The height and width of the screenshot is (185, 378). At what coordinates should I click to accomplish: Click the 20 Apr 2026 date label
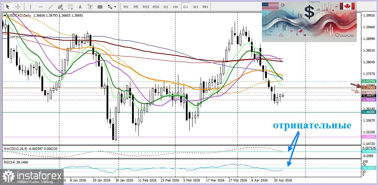pos(283,180)
